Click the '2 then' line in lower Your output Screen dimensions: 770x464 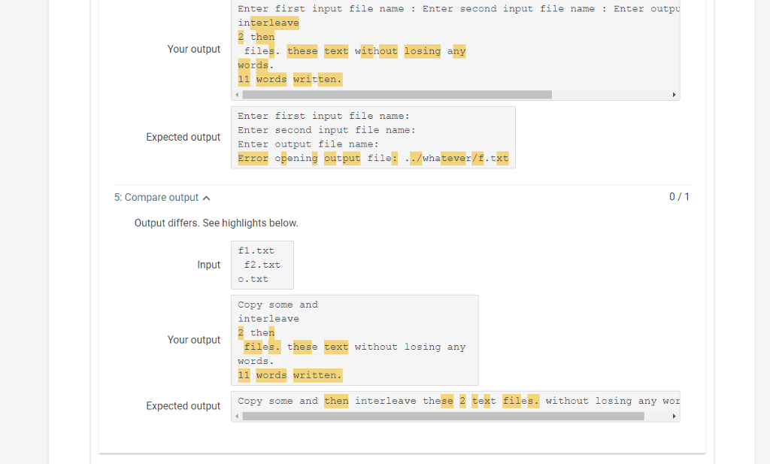point(256,333)
